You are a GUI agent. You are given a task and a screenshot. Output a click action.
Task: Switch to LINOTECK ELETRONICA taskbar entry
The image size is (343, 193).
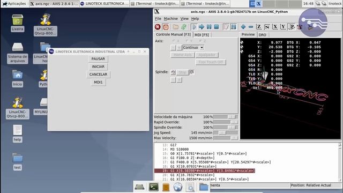[x=105, y=4]
